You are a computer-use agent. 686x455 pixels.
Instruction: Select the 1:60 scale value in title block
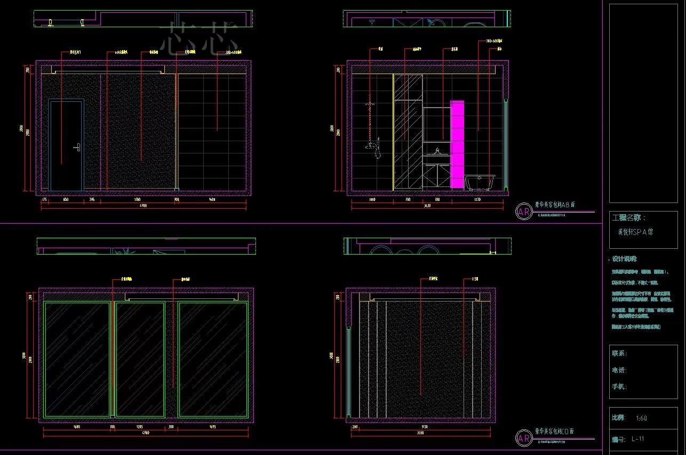click(x=642, y=418)
